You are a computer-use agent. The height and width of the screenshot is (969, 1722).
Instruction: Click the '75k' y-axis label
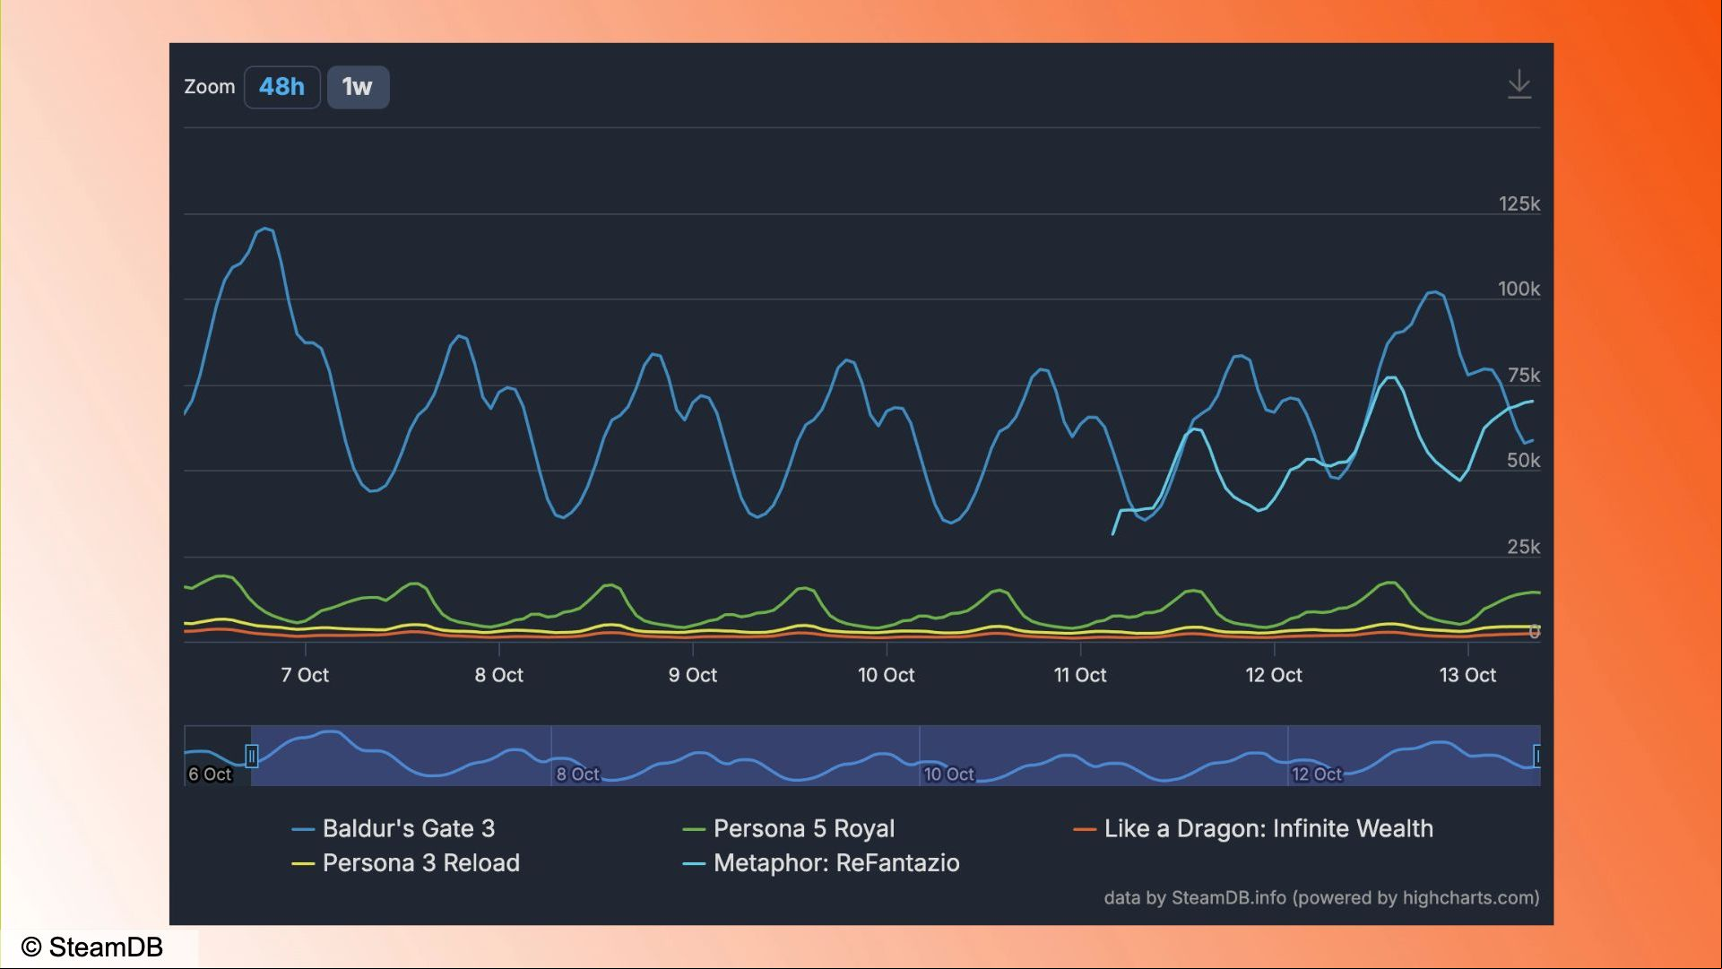1523,375
